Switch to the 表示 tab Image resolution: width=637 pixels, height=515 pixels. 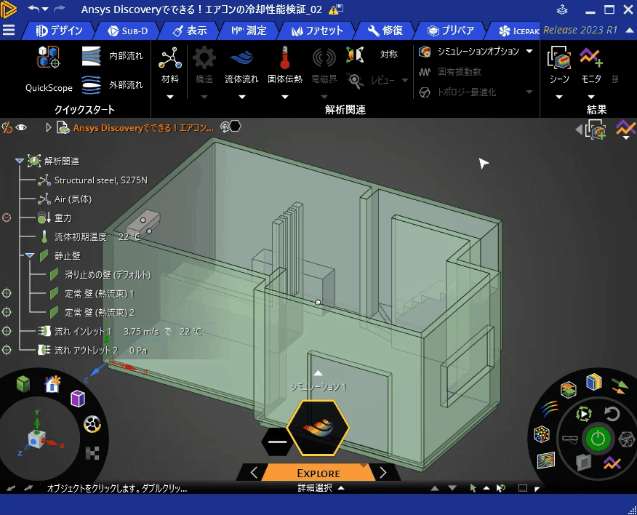click(189, 31)
